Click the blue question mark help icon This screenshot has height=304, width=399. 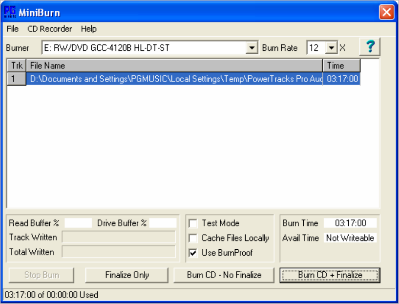[x=370, y=47]
